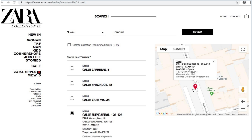This screenshot has width=252, height=140.
Task: Open the Gift Receipt link
Action: click(35, 101)
